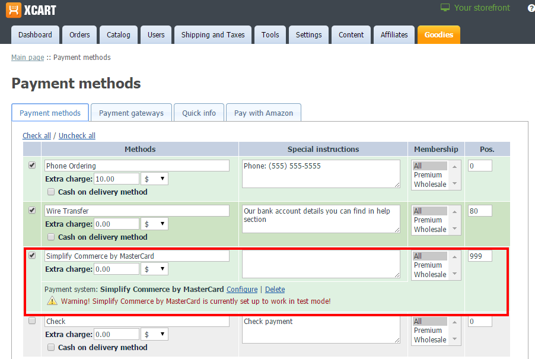Open the Catalog menu tab
This screenshot has height=359, width=535.
pos(119,35)
